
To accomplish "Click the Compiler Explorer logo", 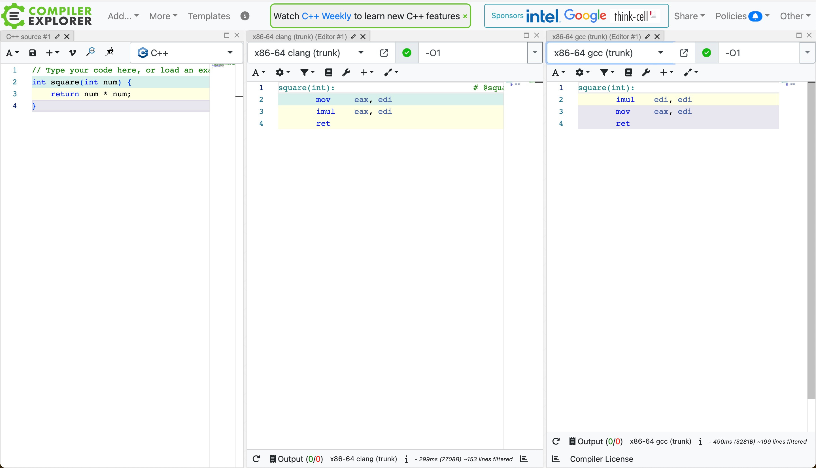I will [47, 16].
